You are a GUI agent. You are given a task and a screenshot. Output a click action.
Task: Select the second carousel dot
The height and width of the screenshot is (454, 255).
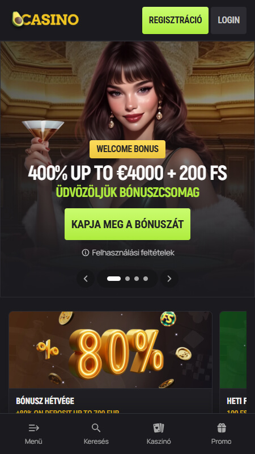(127, 279)
